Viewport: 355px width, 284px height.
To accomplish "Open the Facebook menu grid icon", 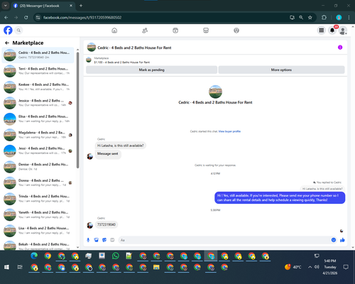I will tap(321, 31).
